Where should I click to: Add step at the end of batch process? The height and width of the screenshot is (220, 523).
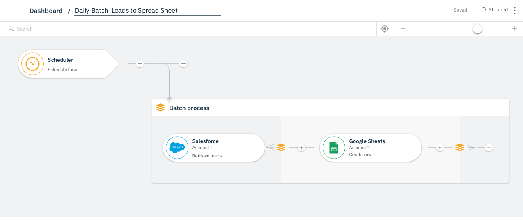489,147
